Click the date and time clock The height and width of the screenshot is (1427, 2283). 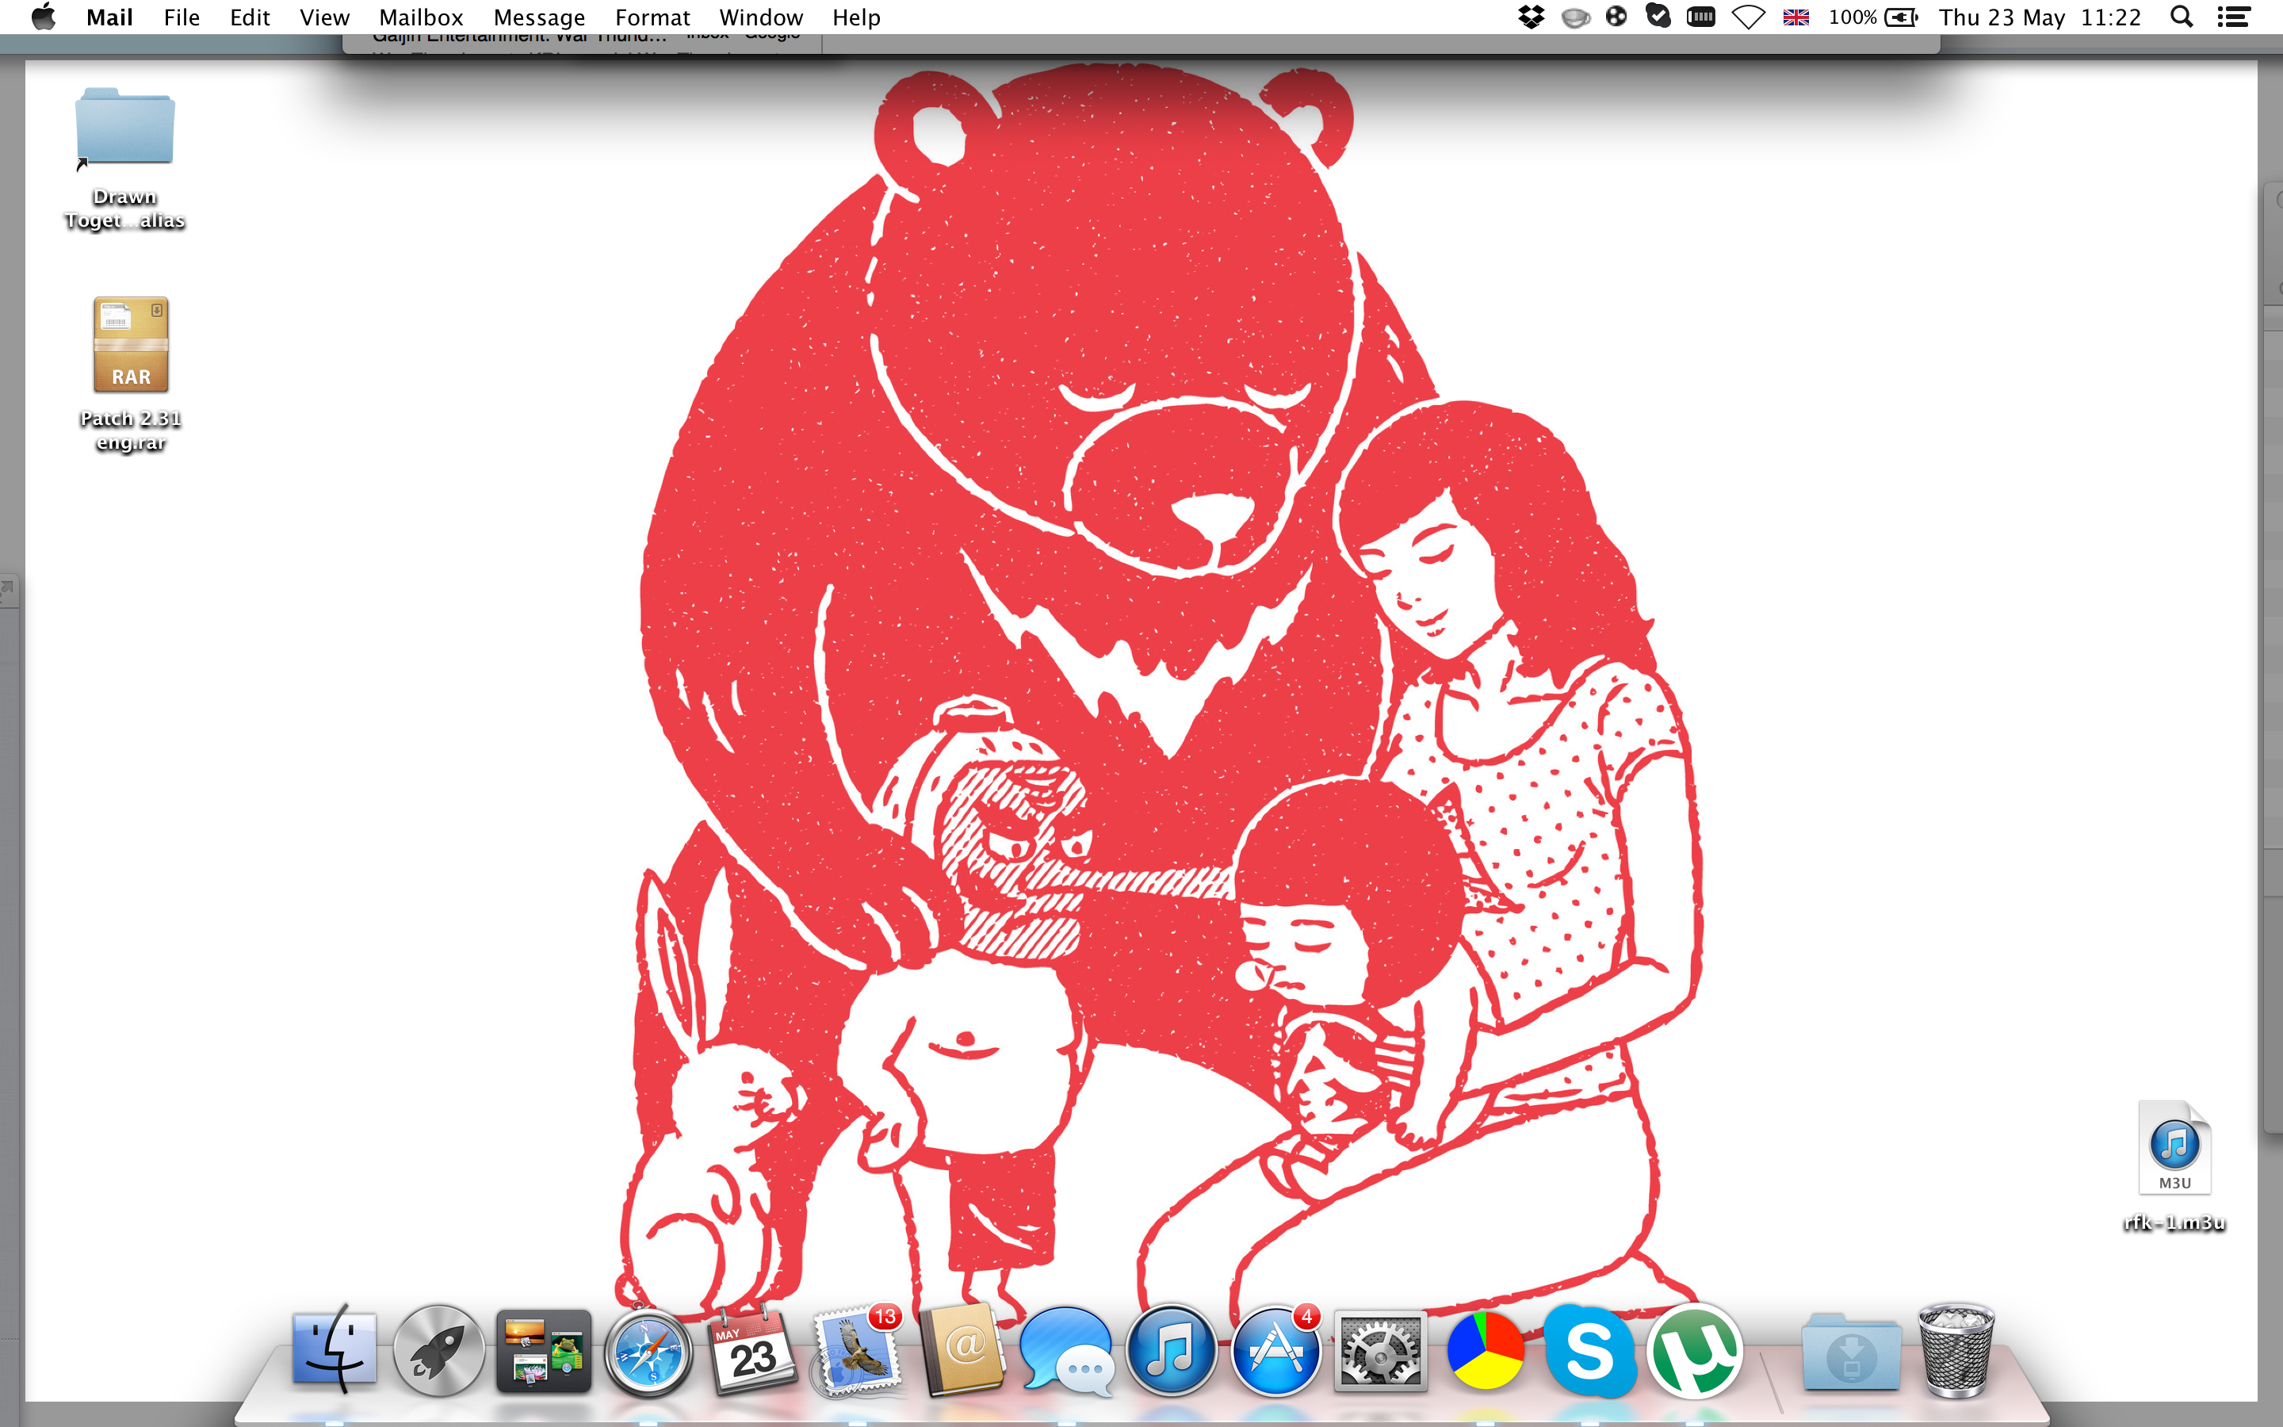point(2040,17)
